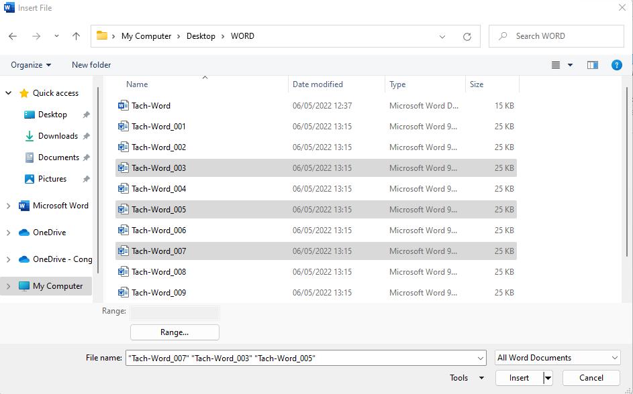
Task: Toggle the pin on the Documents entry
Action: [x=86, y=157]
